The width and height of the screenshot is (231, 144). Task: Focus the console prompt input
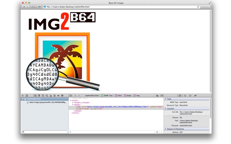point(112,132)
